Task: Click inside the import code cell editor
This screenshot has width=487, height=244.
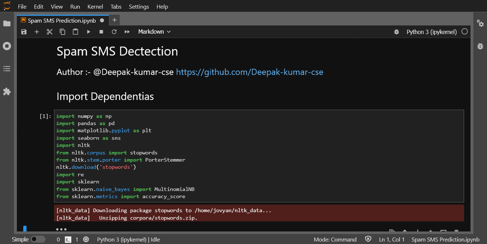Action: click(259, 156)
